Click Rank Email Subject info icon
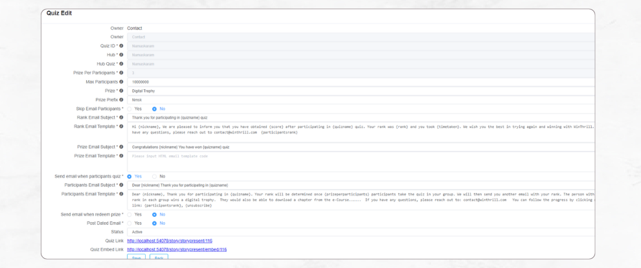Viewport: 641px width, 268px height. 121,118
